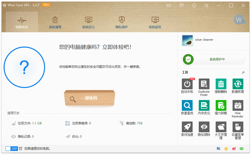Open the 自动关机 auto shutdown tool

point(187,84)
